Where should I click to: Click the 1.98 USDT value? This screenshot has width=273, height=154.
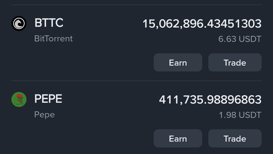(240, 115)
